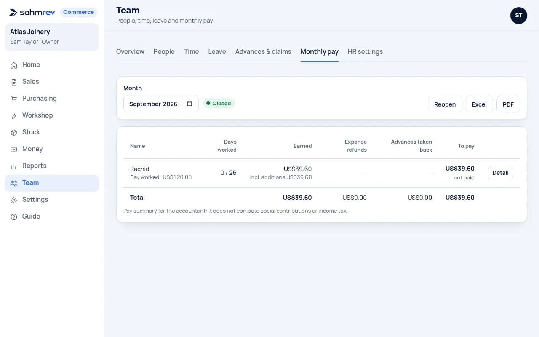Viewport: 539px width, 337px height.
Task: Open the ST user avatar menu
Action: point(518,16)
